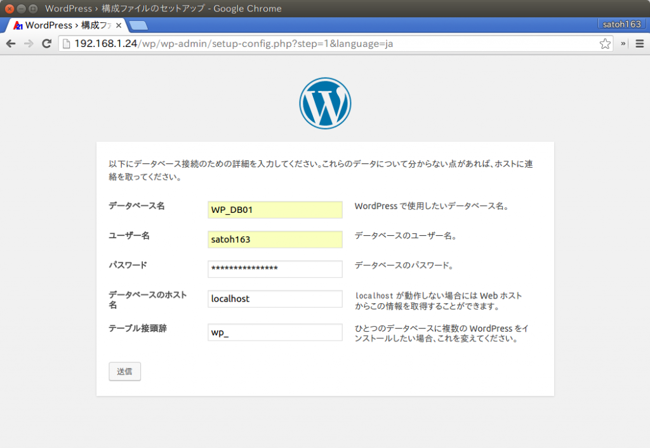The width and height of the screenshot is (650, 448).
Task: Click the text 'データベースのユーザー名。'
Action: pyautogui.click(x=406, y=236)
